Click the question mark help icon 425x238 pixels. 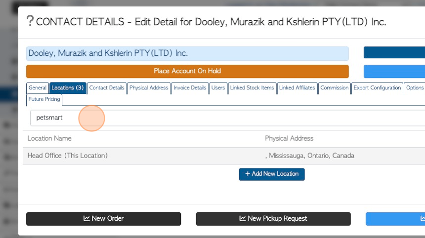[30, 21]
